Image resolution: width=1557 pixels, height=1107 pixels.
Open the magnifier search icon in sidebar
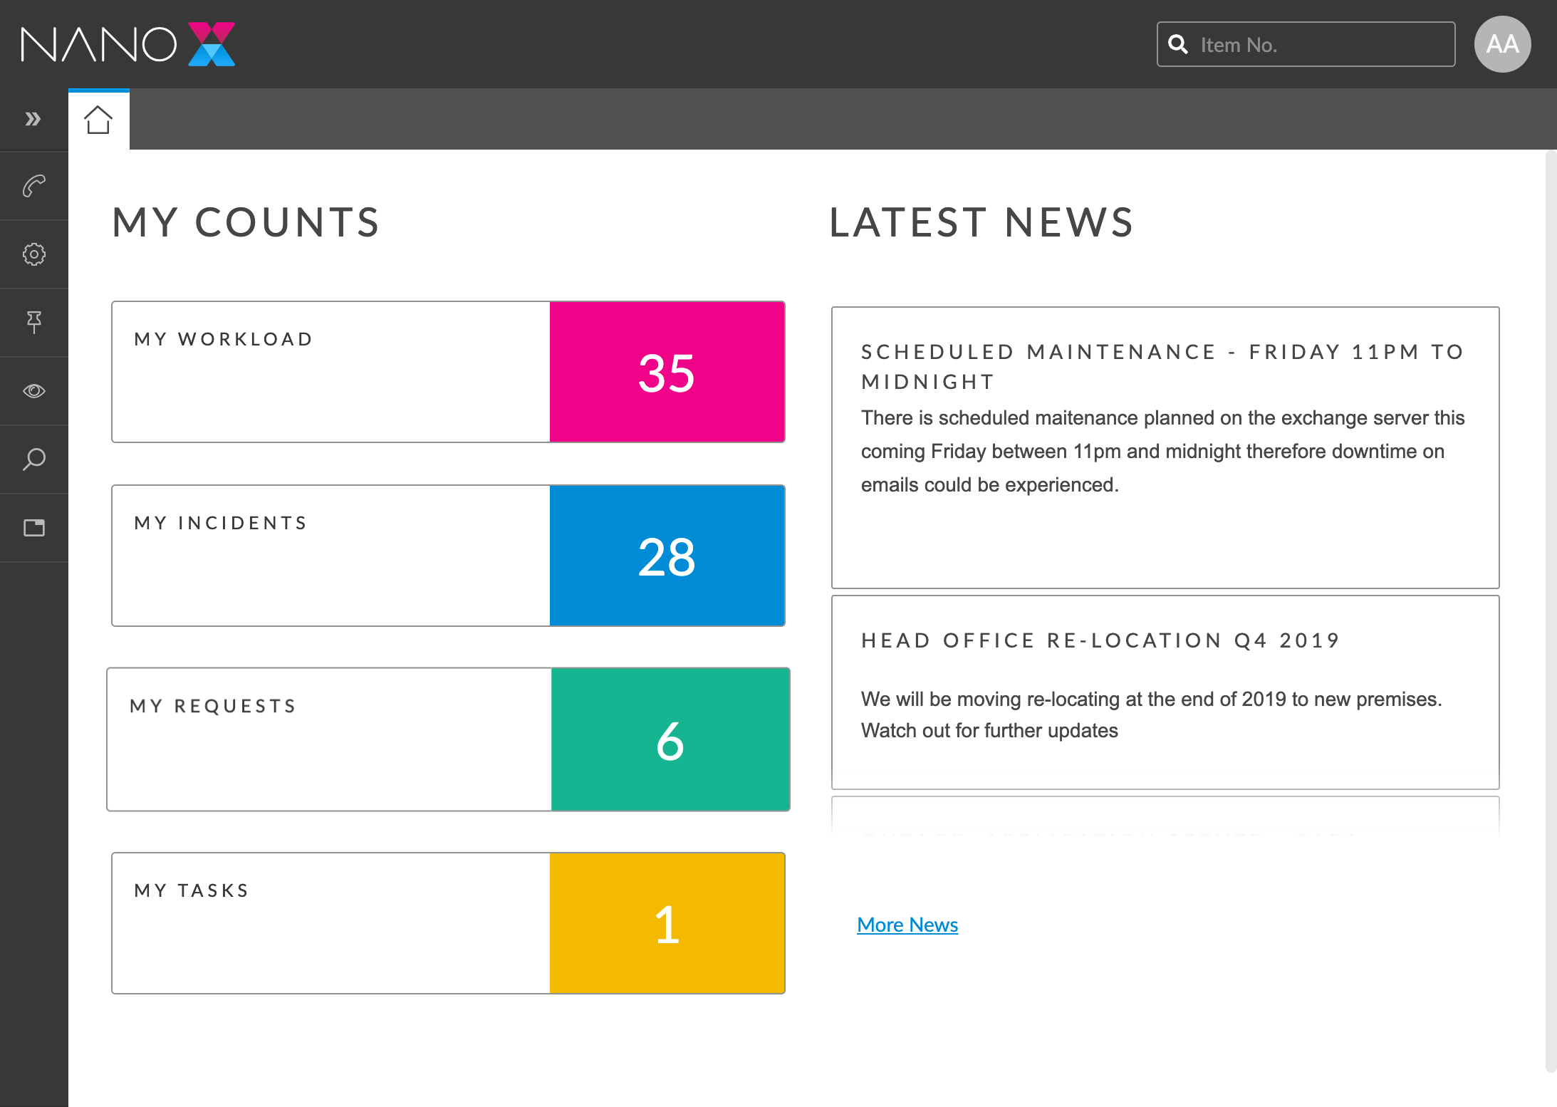(x=33, y=459)
